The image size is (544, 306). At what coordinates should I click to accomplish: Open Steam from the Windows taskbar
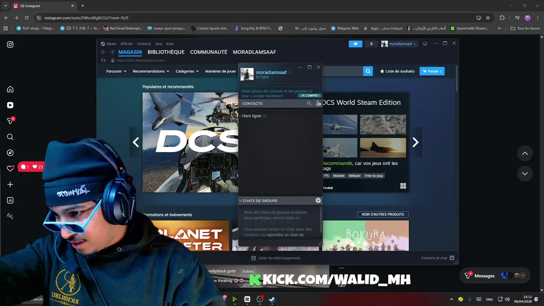coord(272,299)
